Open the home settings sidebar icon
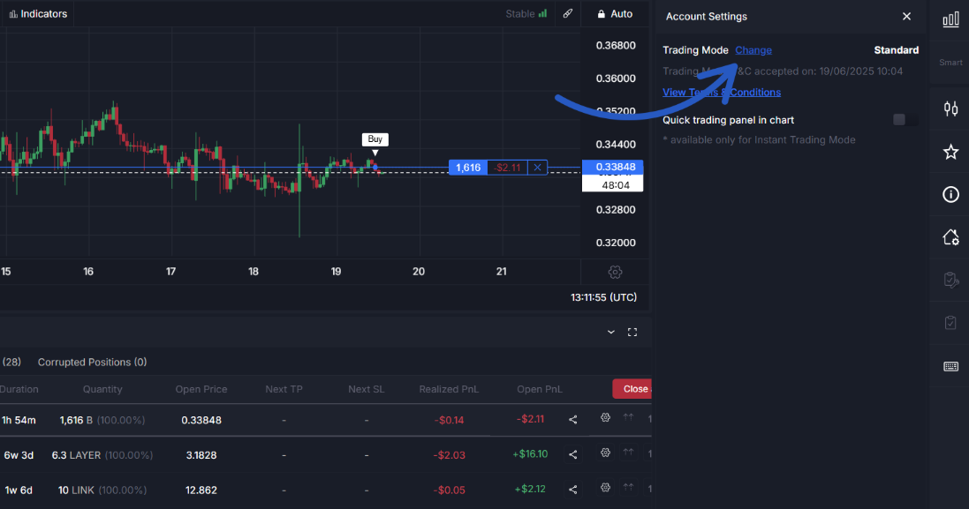This screenshot has width=969, height=509. pyautogui.click(x=950, y=237)
